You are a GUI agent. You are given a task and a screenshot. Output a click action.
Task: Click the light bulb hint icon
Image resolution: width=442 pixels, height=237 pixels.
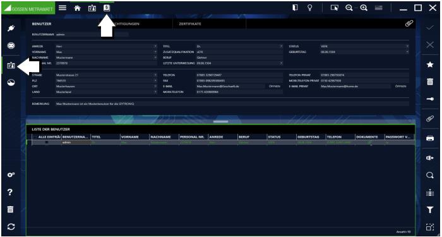[x=309, y=8]
